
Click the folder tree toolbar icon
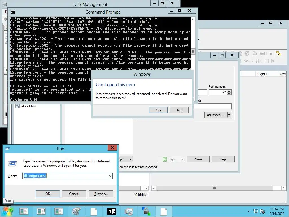pos(279,53)
